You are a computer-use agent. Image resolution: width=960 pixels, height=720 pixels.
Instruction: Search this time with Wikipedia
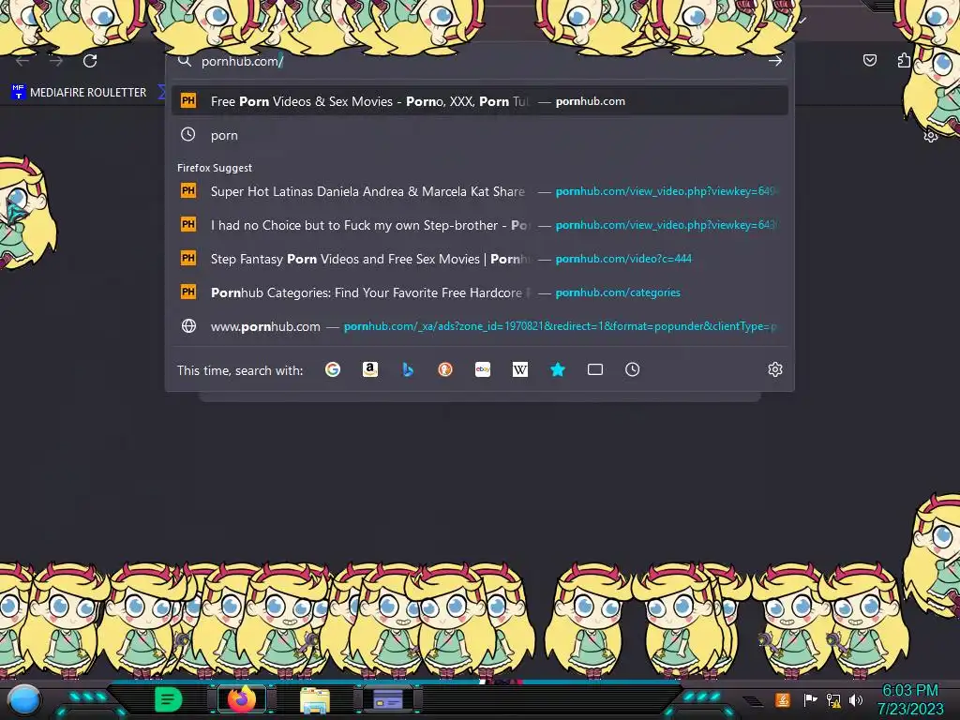(x=519, y=369)
